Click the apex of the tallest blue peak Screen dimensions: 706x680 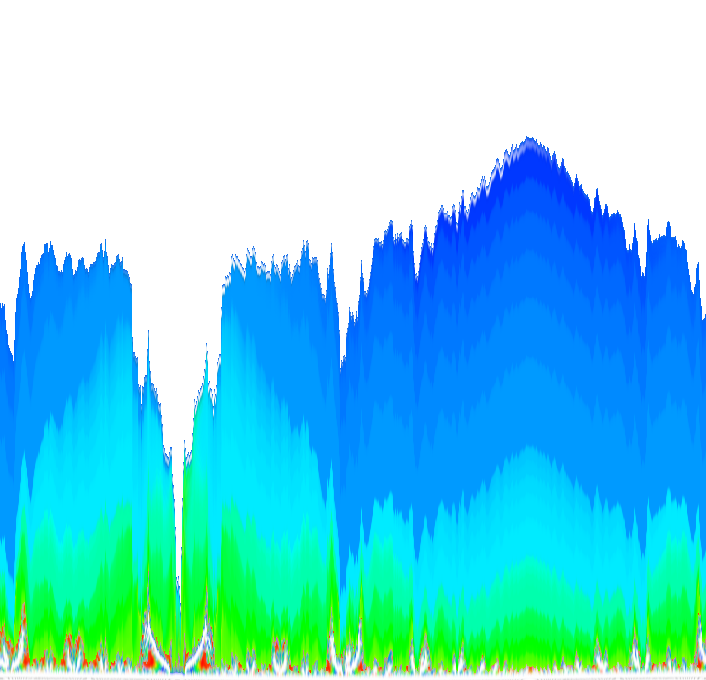tap(528, 139)
